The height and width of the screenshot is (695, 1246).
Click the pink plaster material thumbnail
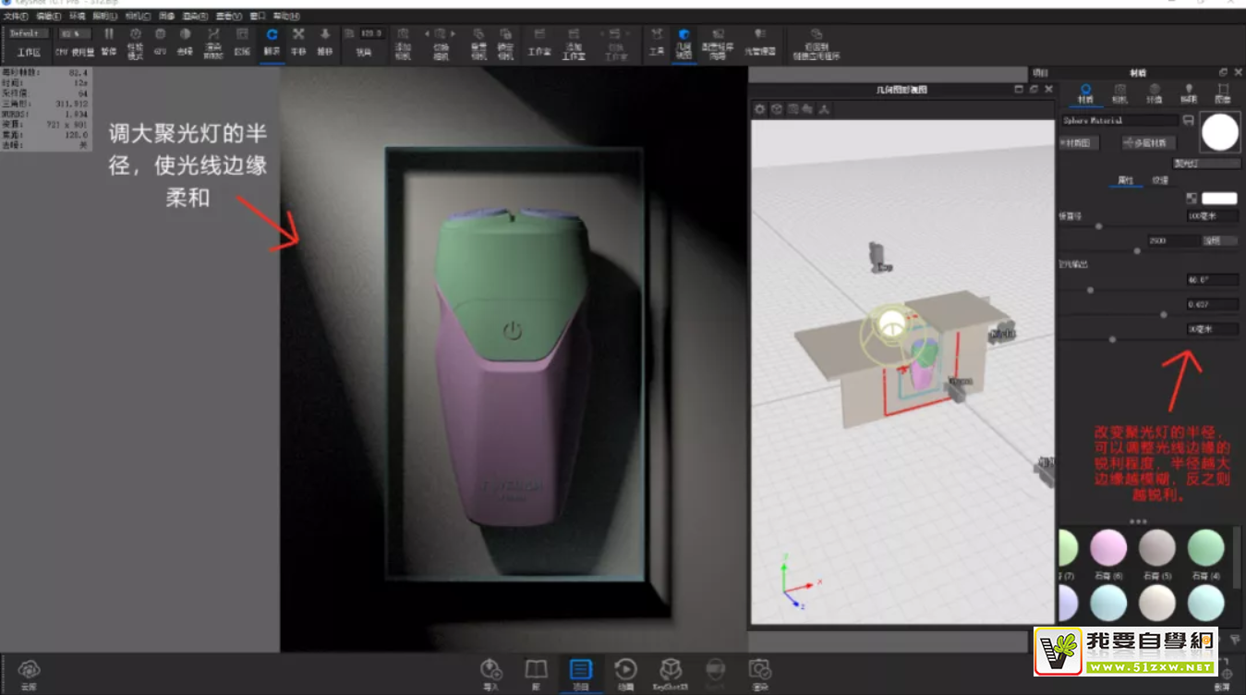click(x=1108, y=549)
